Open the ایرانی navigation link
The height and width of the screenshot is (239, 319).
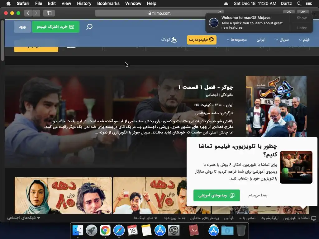(261, 40)
